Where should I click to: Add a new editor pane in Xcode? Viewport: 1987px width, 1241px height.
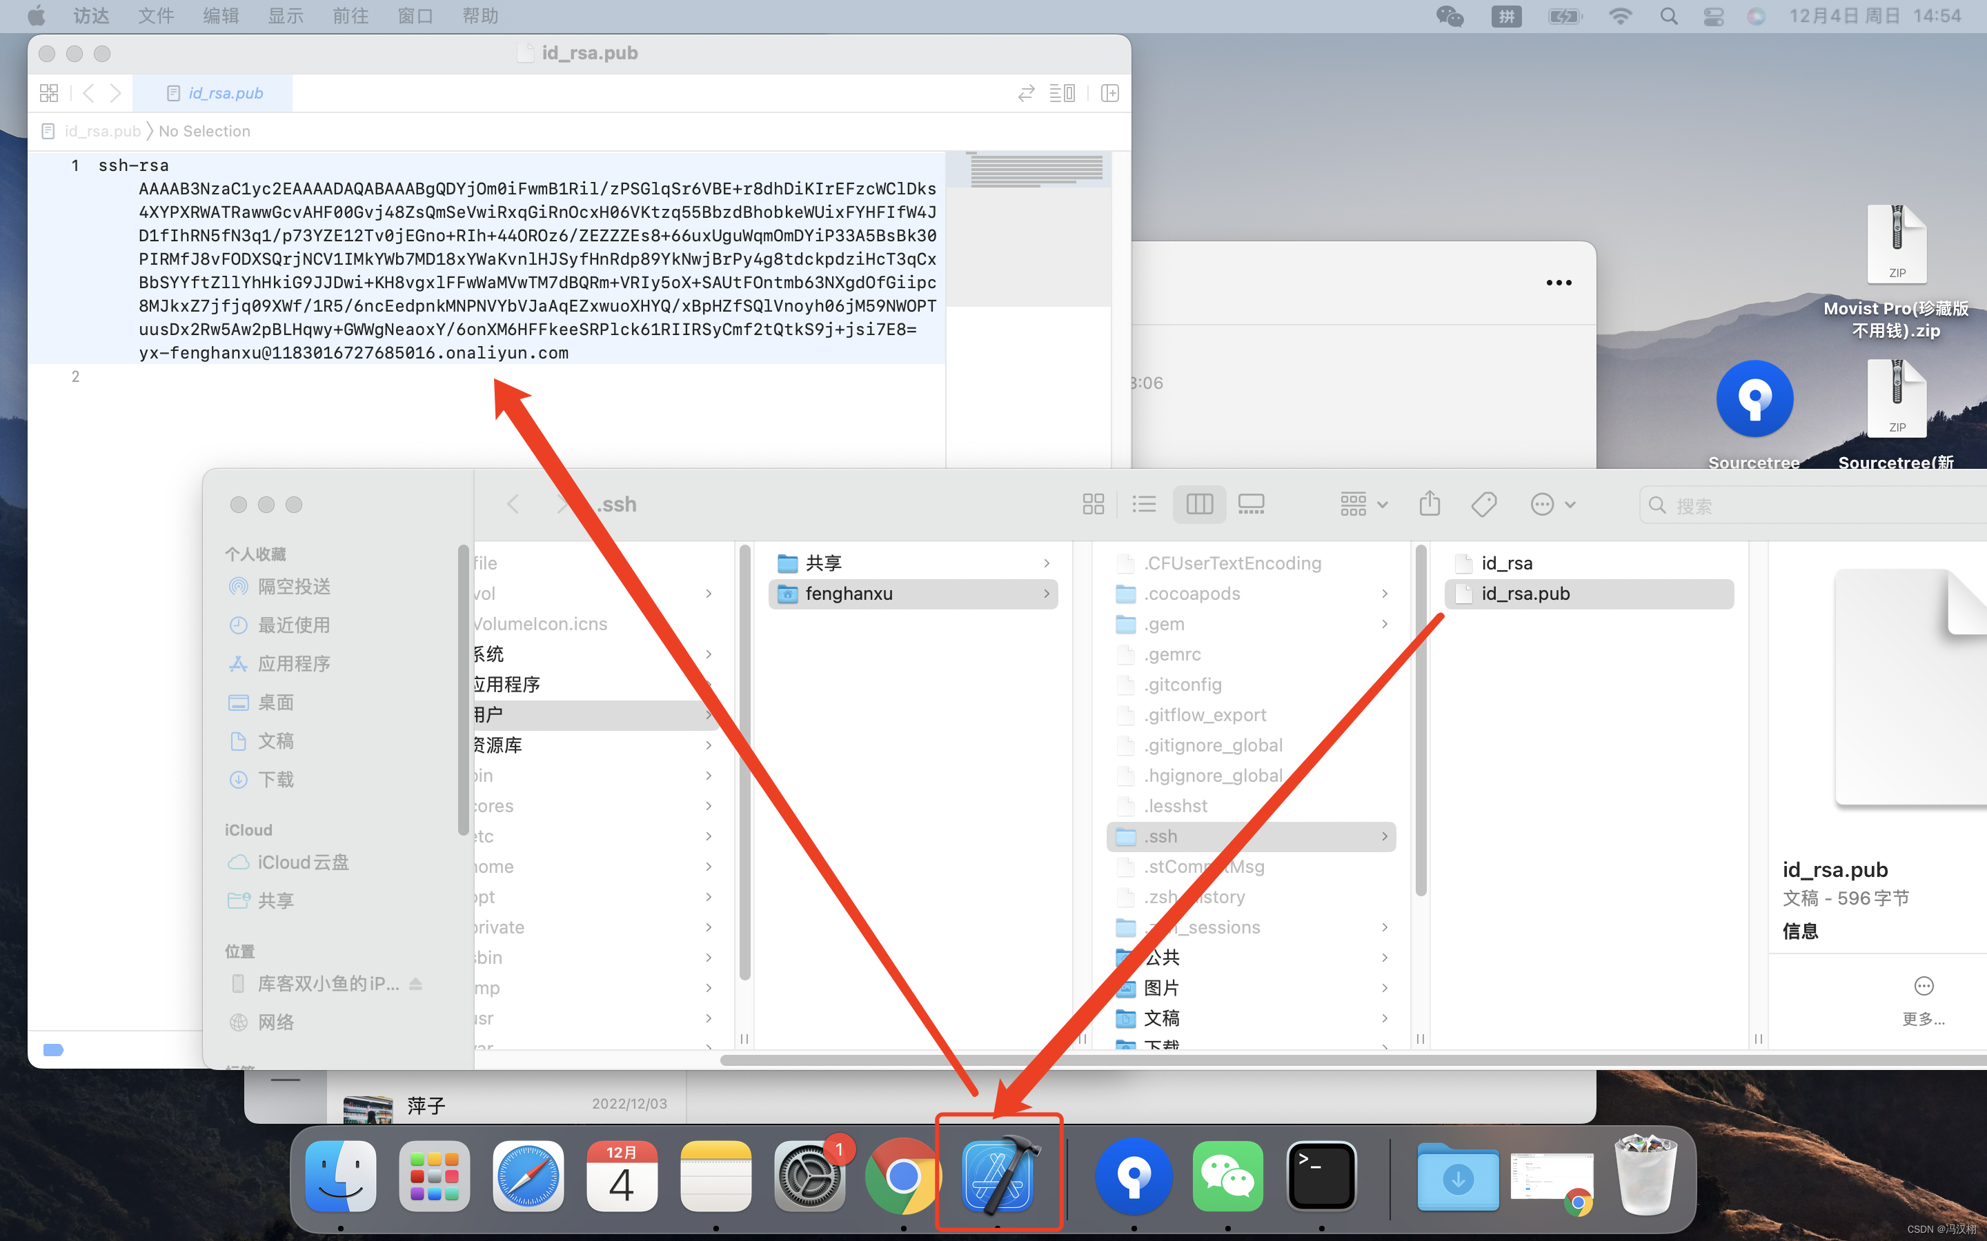[x=1109, y=93]
